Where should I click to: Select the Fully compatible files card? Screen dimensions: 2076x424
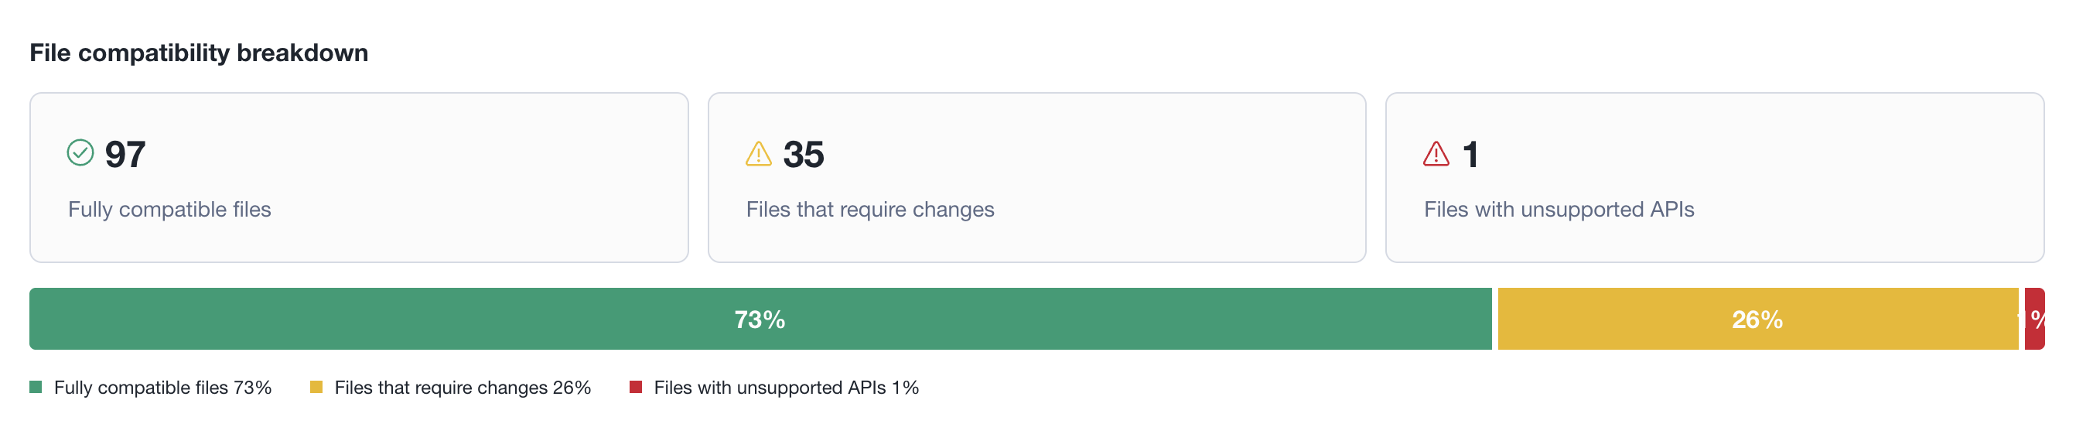point(359,177)
